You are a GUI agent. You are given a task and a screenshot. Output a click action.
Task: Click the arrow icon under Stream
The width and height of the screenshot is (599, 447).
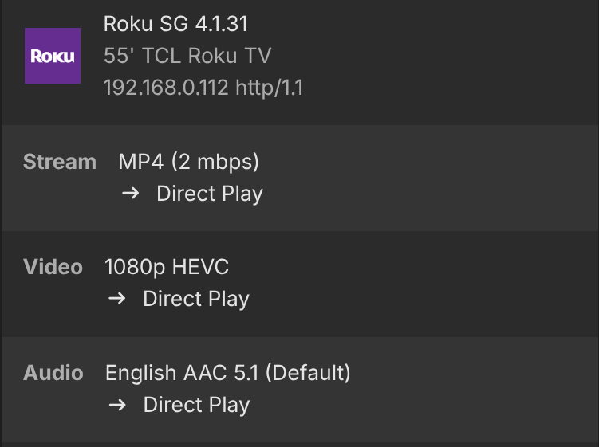coord(131,194)
